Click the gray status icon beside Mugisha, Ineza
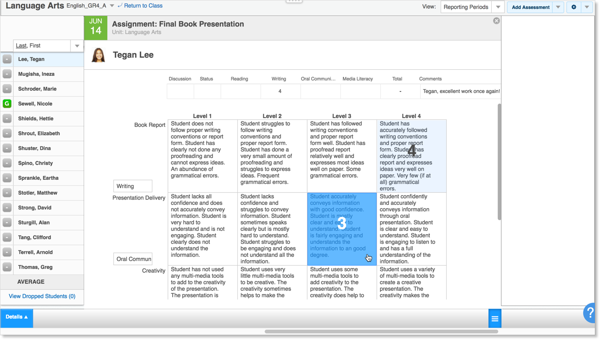Viewport: 600px width, 340px height. click(x=7, y=74)
